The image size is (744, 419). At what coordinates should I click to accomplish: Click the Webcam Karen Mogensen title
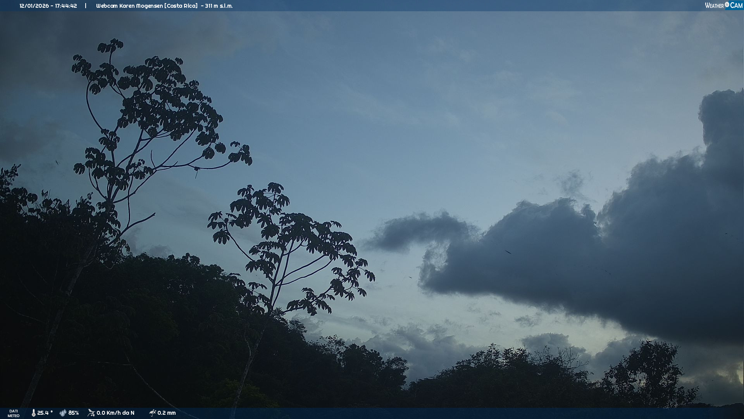(129, 6)
